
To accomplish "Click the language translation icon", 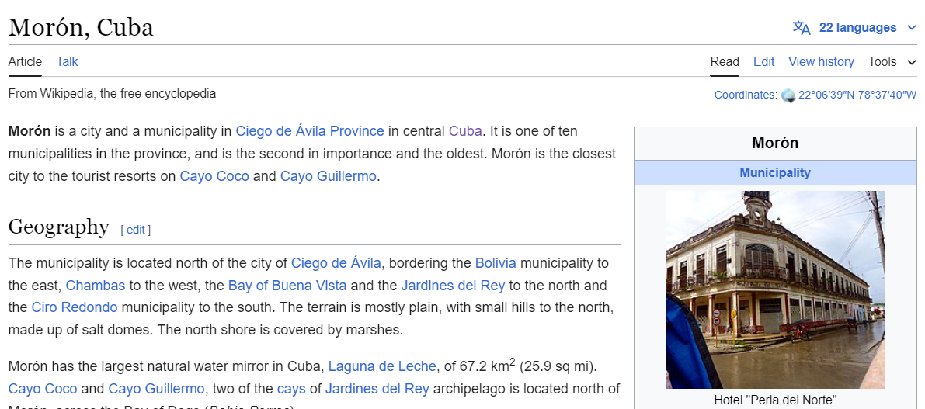I will 802,28.
